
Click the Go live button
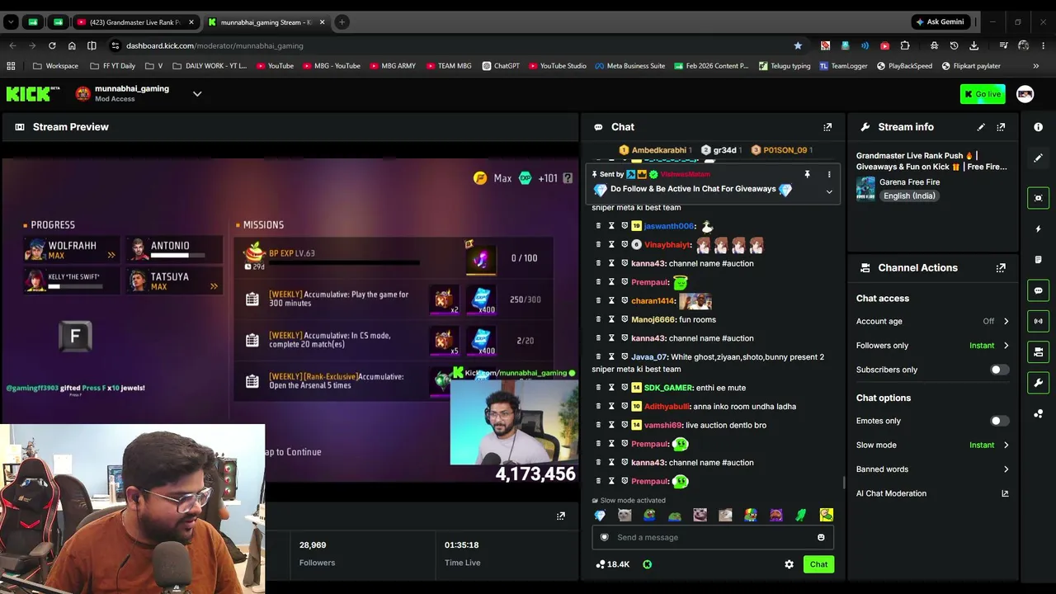pyautogui.click(x=983, y=94)
